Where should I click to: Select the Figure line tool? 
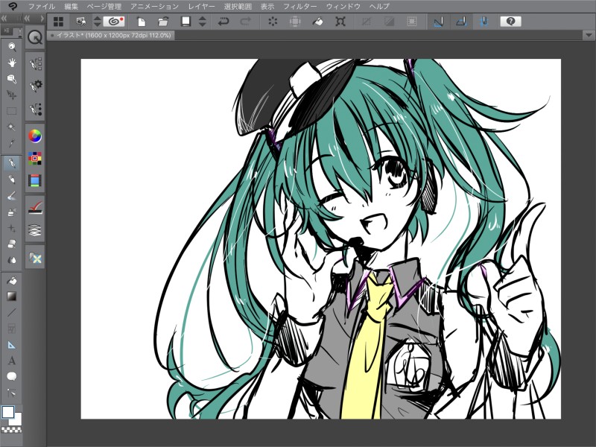point(12,312)
